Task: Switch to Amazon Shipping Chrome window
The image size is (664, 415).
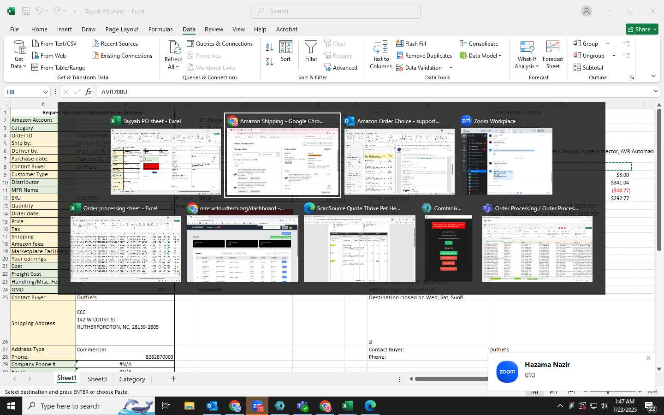Action: pos(283,155)
